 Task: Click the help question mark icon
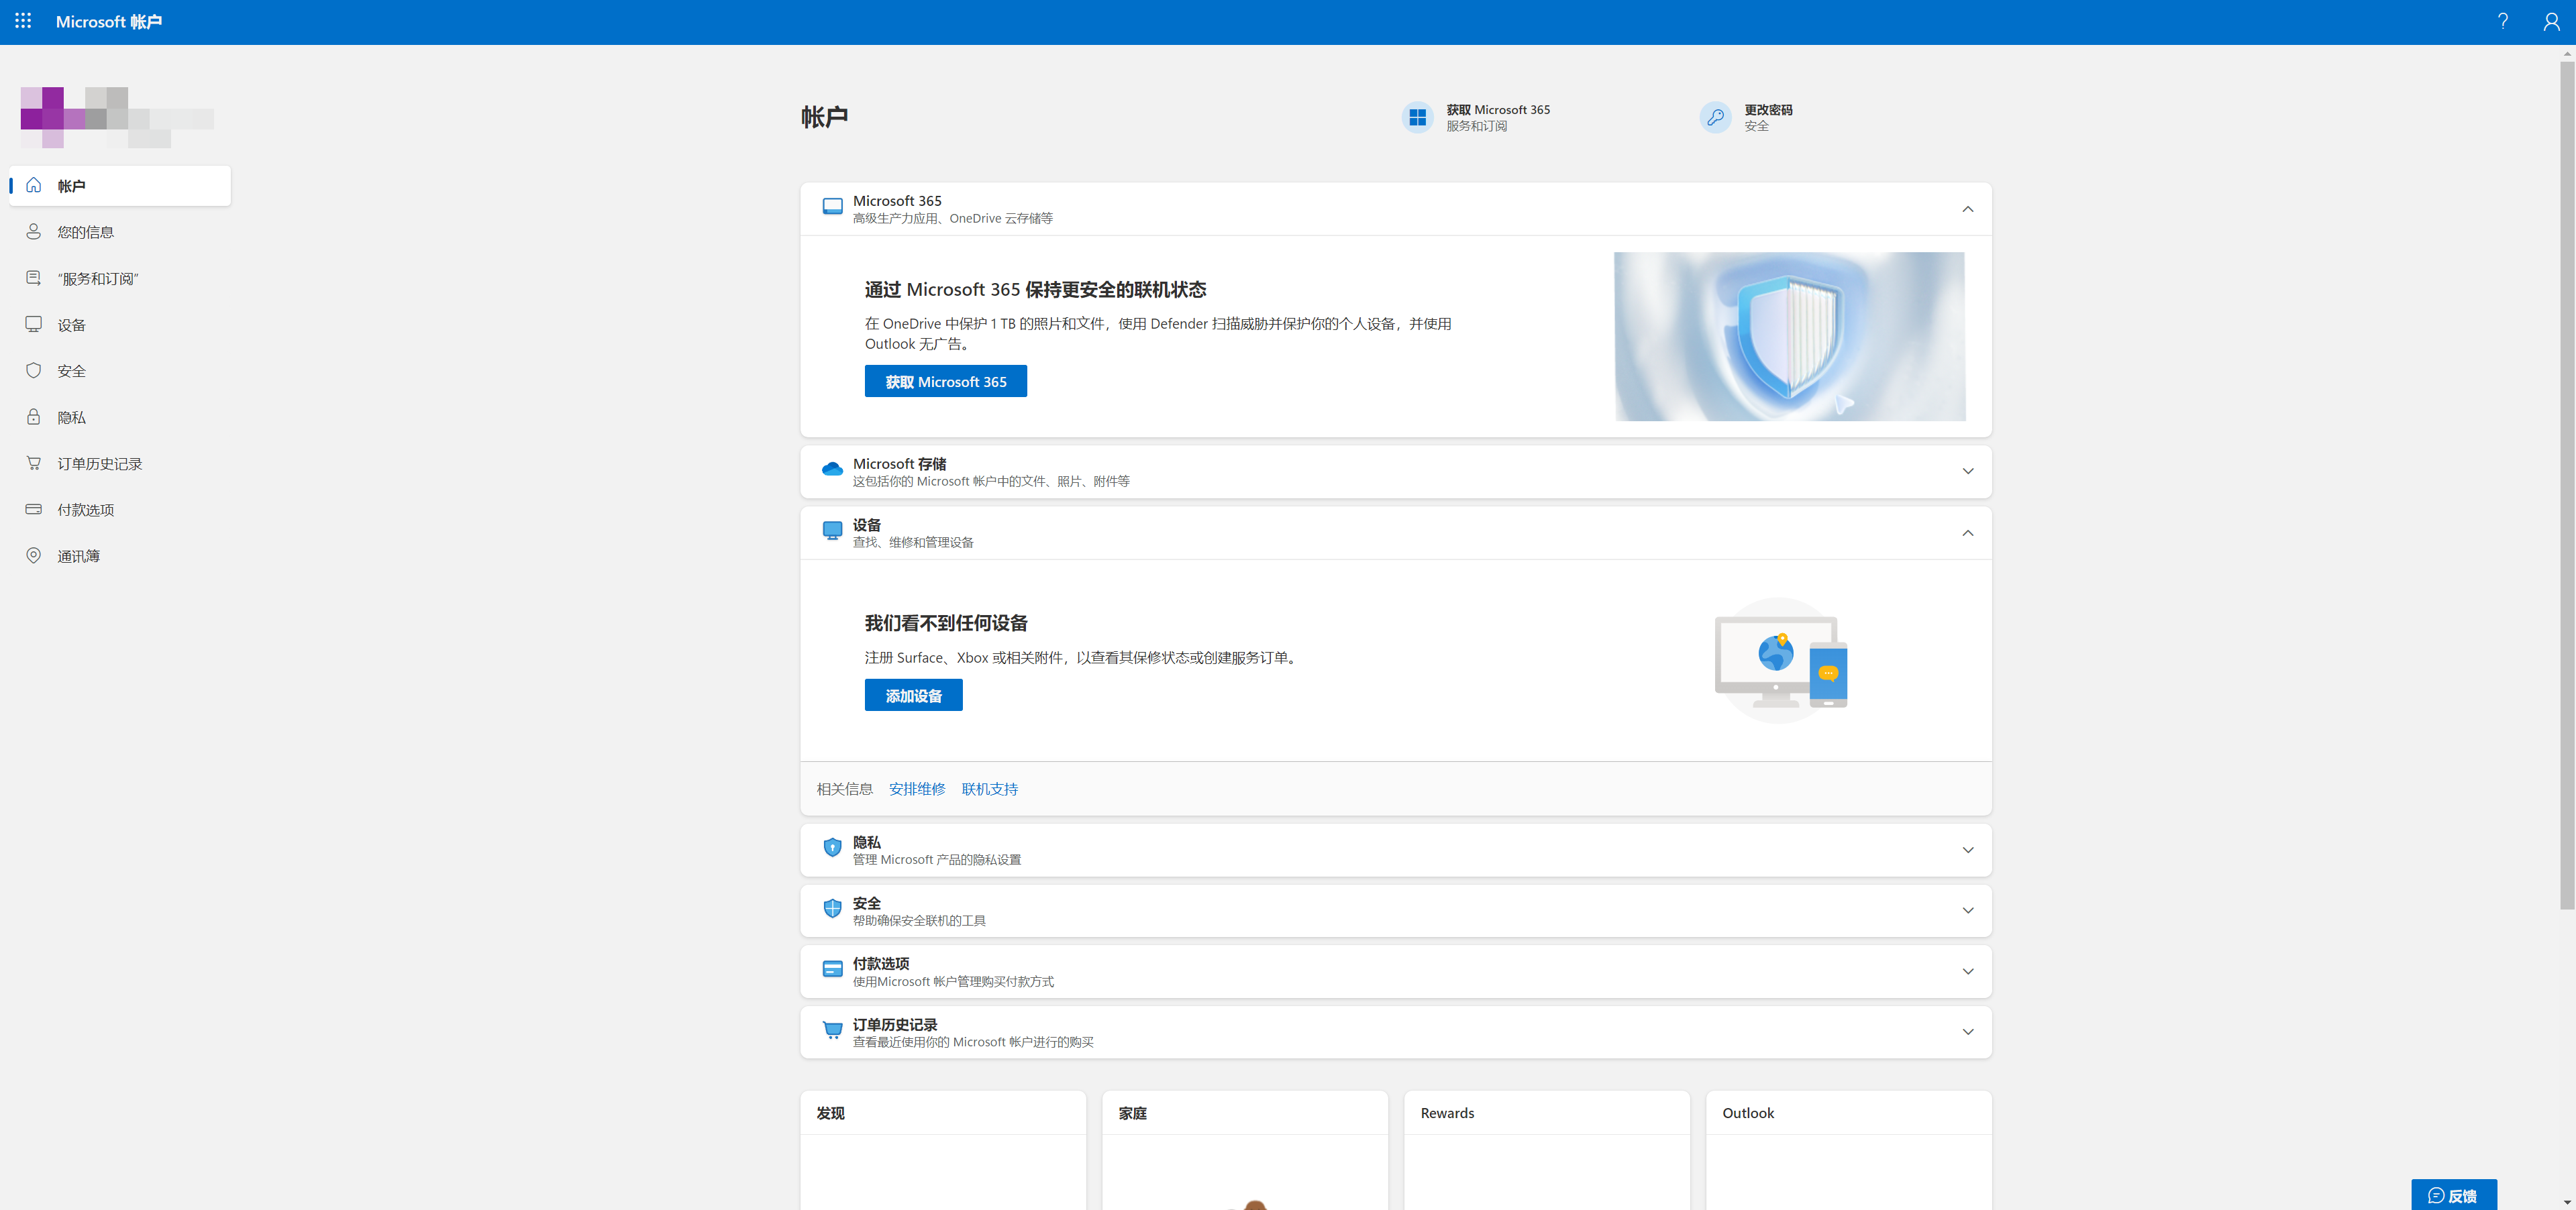(x=2503, y=21)
